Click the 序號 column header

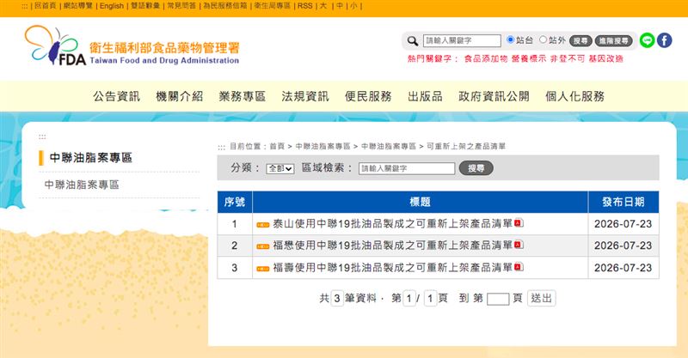point(235,202)
